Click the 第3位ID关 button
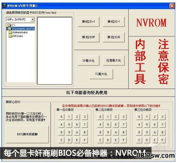This screenshot has width=177, height=163. tap(114, 37)
